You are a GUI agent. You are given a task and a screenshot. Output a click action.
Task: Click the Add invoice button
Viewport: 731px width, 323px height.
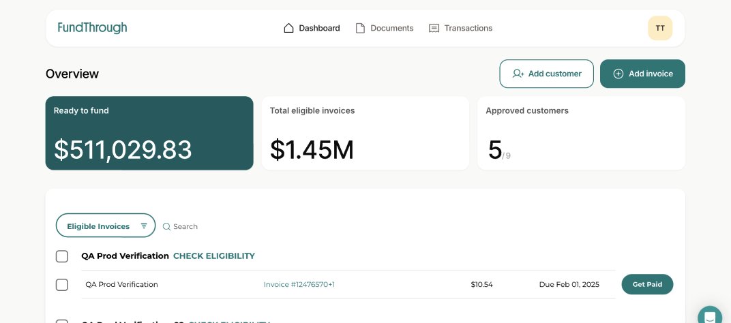point(642,74)
